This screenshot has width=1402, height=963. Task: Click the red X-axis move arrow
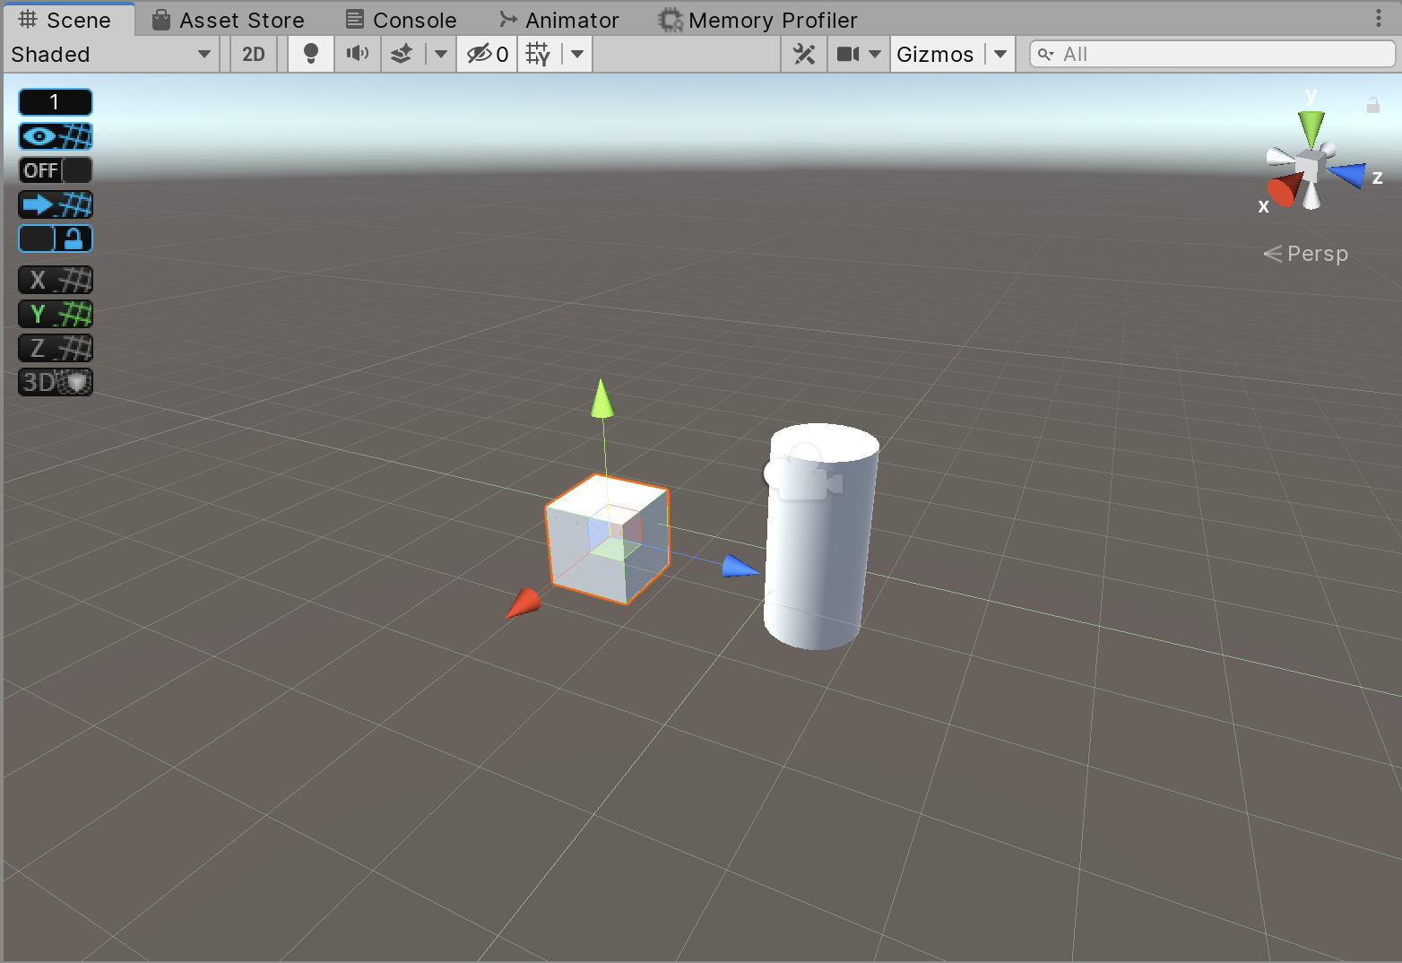coord(524,603)
